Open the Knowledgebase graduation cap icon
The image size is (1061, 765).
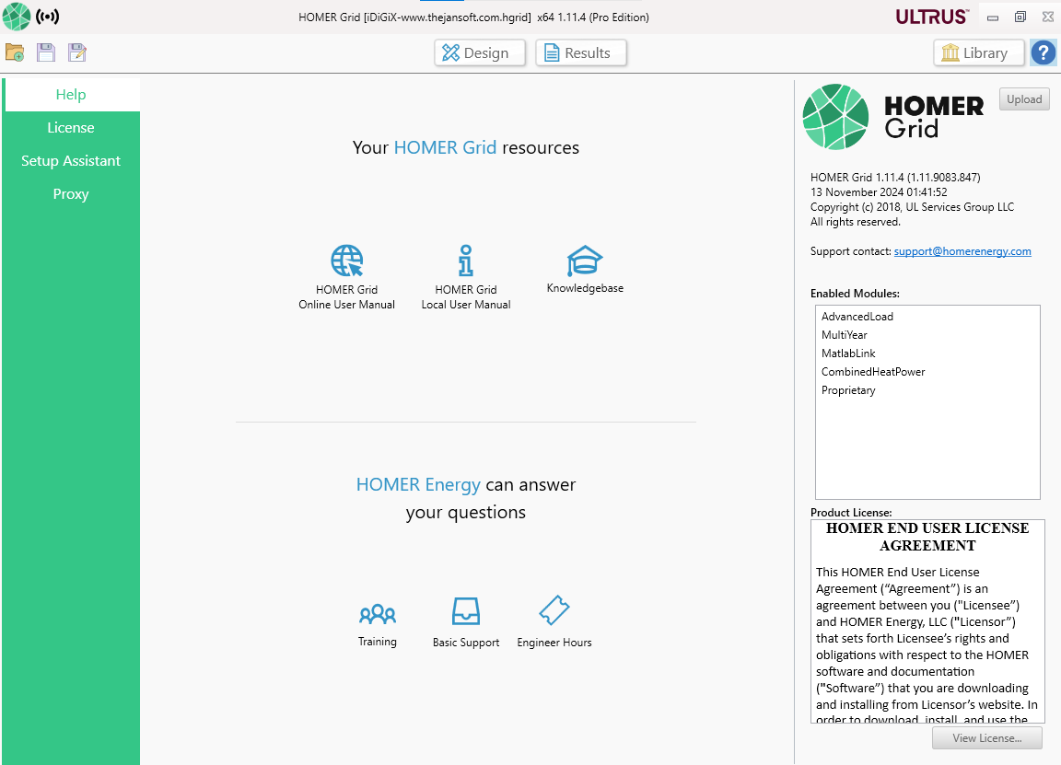(585, 261)
